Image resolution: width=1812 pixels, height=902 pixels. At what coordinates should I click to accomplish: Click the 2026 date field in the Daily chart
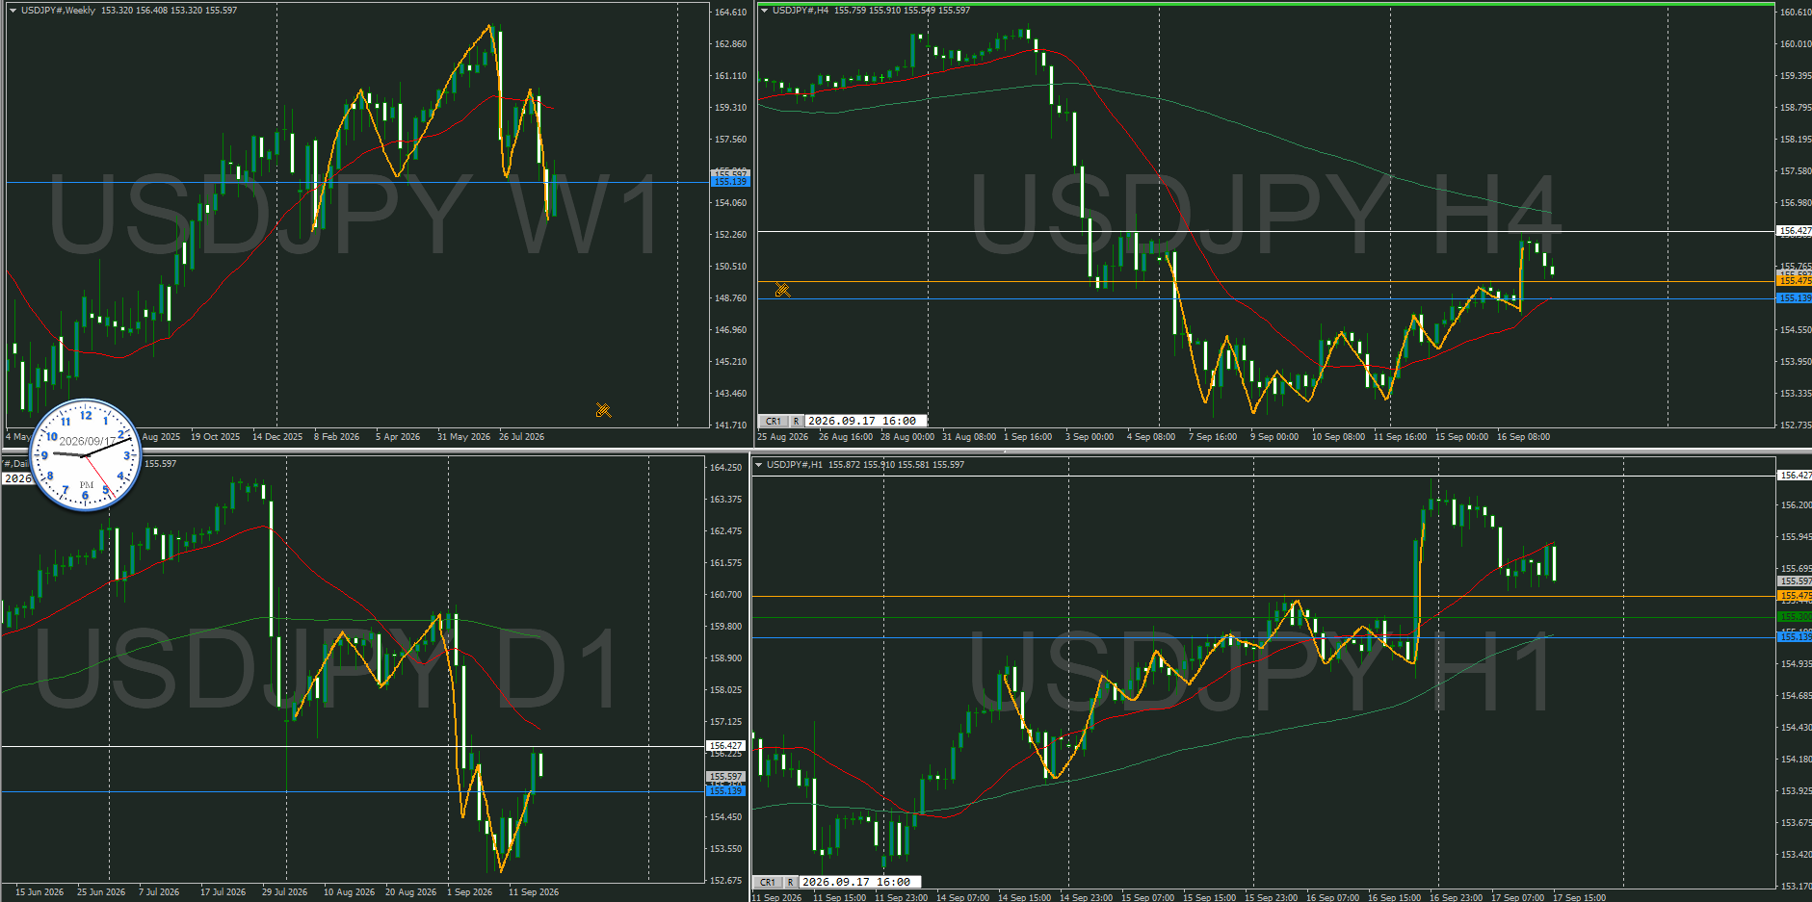click(x=17, y=478)
